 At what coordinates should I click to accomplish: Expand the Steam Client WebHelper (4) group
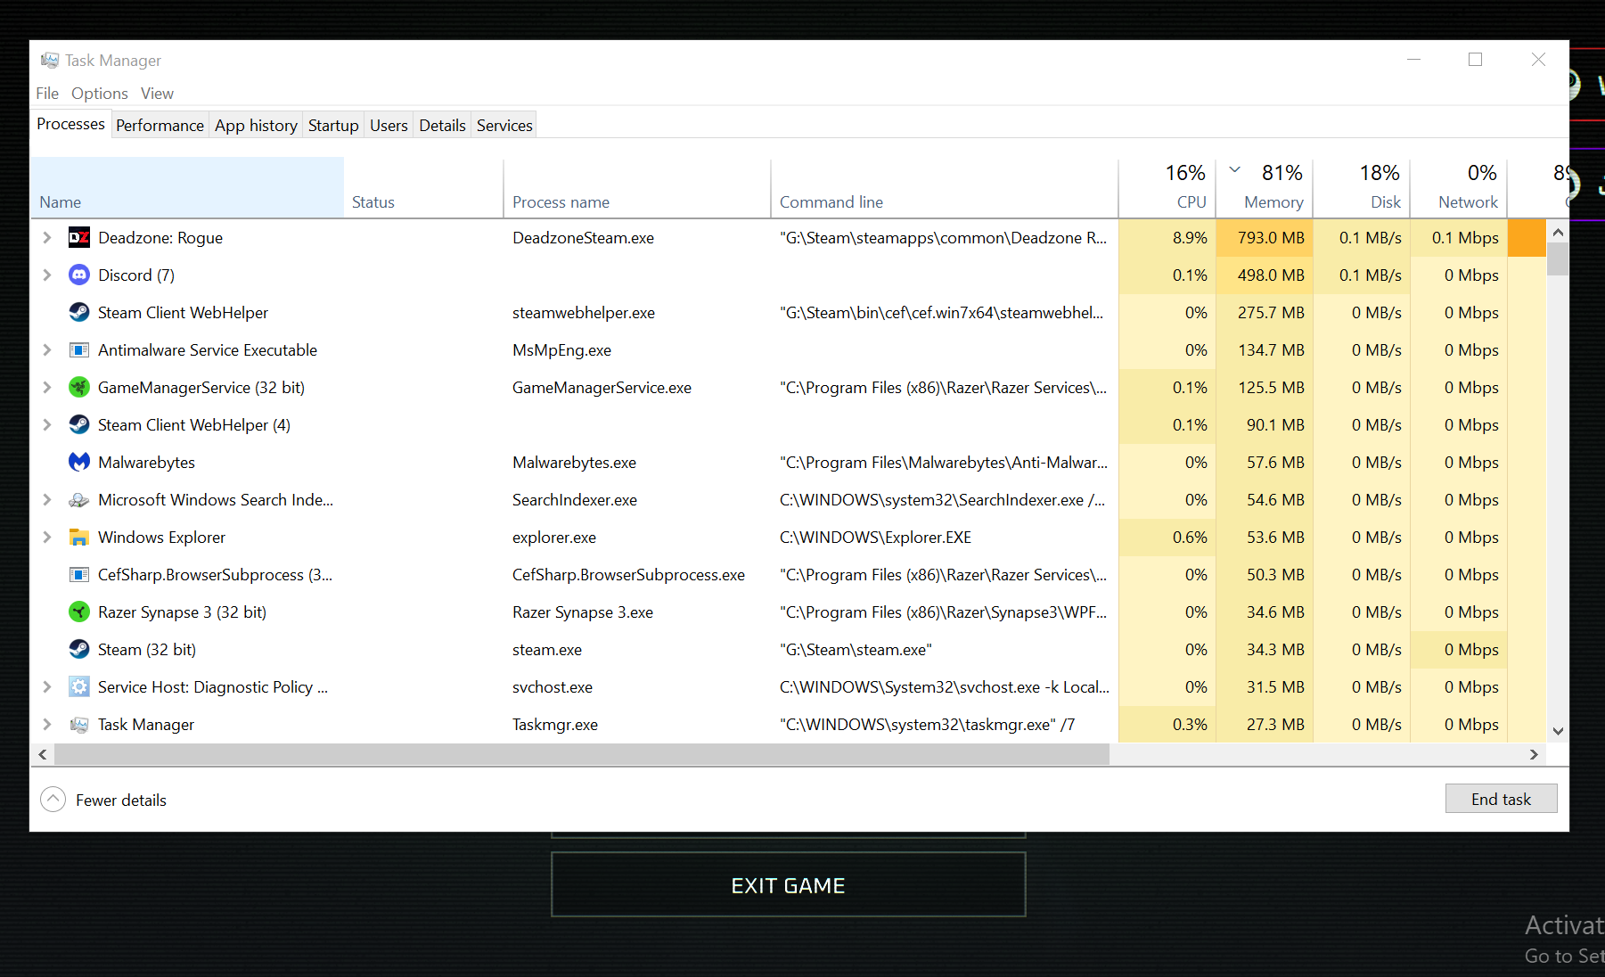coord(47,424)
